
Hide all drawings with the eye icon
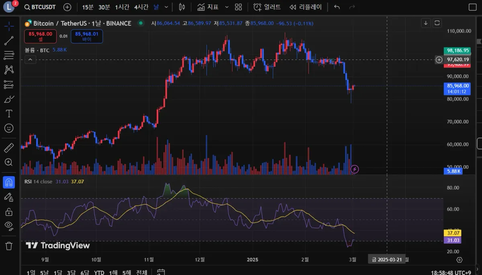pos(9,226)
